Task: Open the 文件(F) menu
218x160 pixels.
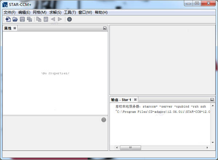Action: pos(9,12)
